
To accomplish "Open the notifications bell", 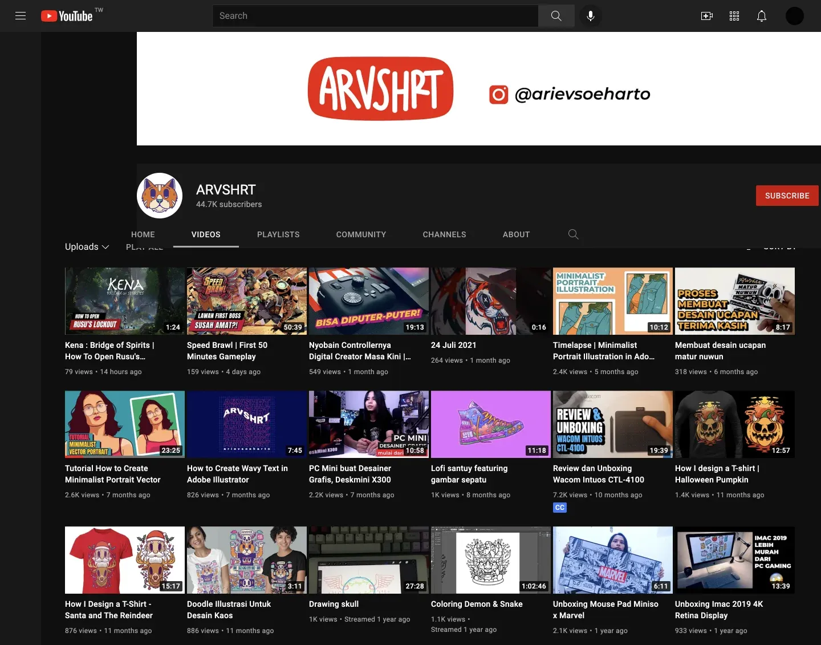I will point(762,16).
